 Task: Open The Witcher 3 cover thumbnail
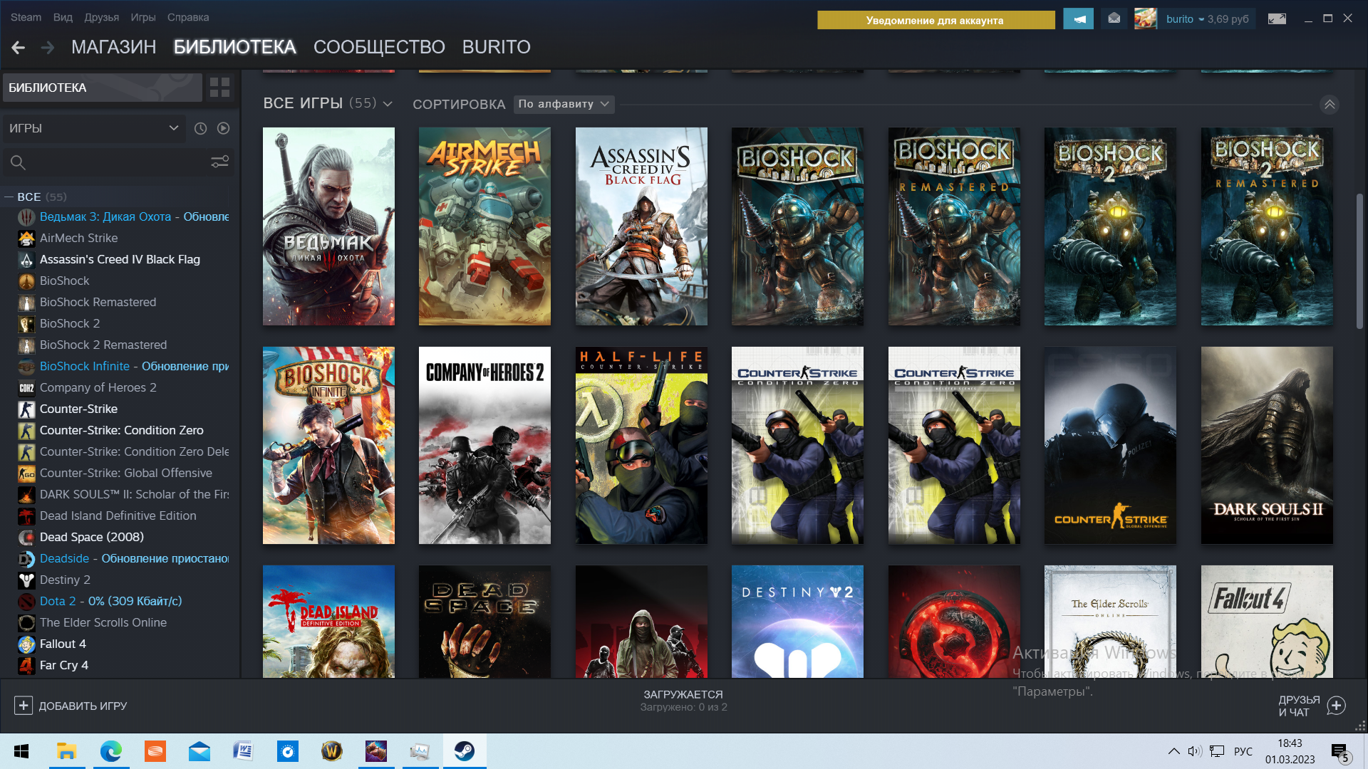click(328, 226)
